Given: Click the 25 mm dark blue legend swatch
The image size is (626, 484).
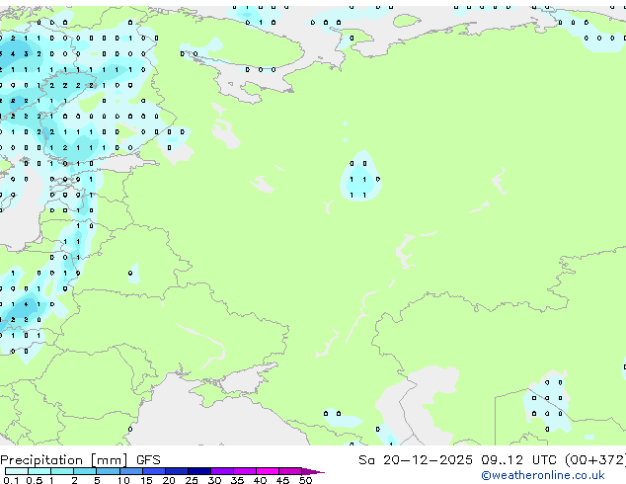Looking at the screenshot, I should (199, 471).
